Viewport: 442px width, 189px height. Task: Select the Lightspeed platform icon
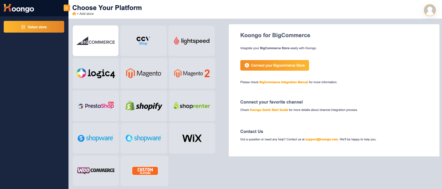pos(191,41)
